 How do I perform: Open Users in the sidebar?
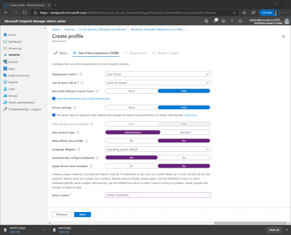pyautogui.click(x=9, y=89)
